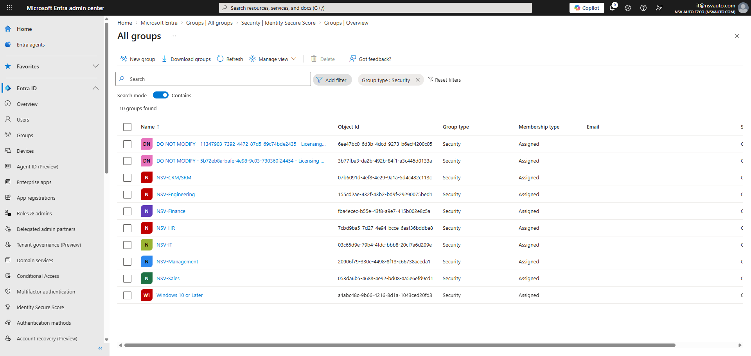Click Reset filters

click(444, 80)
